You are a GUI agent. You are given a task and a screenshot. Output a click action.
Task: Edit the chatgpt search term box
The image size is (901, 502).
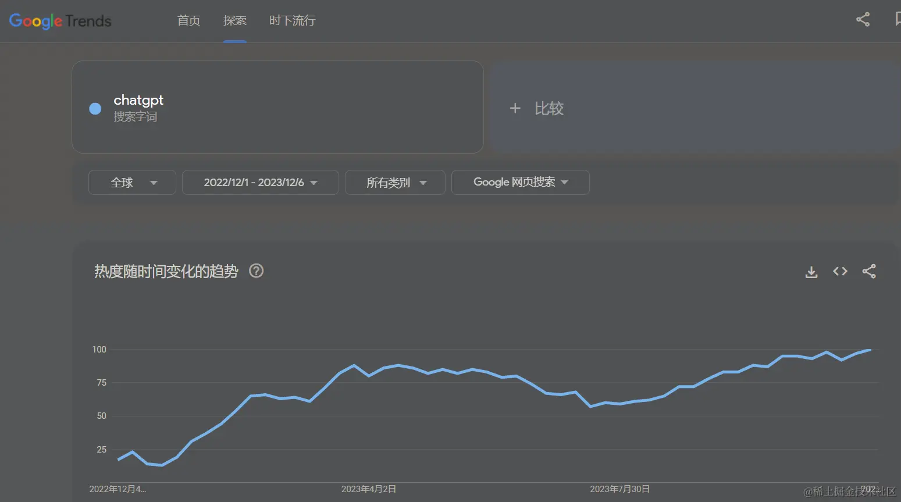pos(277,107)
